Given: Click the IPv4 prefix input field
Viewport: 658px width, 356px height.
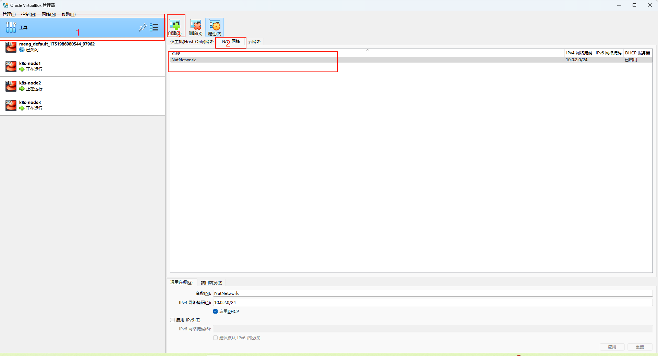Looking at the screenshot, I should tap(433, 303).
